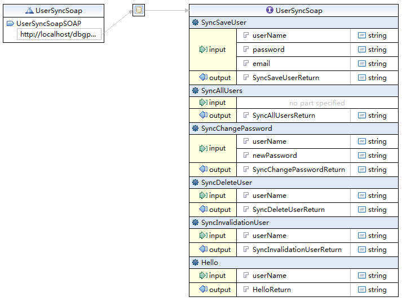Select the SyncChangePassword operation name

point(236,129)
